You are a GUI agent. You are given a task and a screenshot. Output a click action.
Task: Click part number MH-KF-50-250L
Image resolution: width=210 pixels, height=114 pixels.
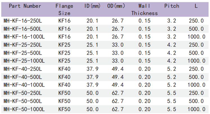click(x=23, y=93)
